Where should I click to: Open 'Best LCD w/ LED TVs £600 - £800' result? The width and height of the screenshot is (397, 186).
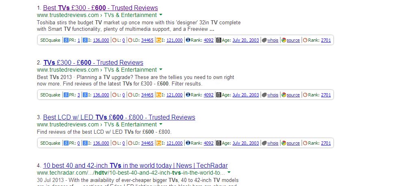(x=119, y=118)
